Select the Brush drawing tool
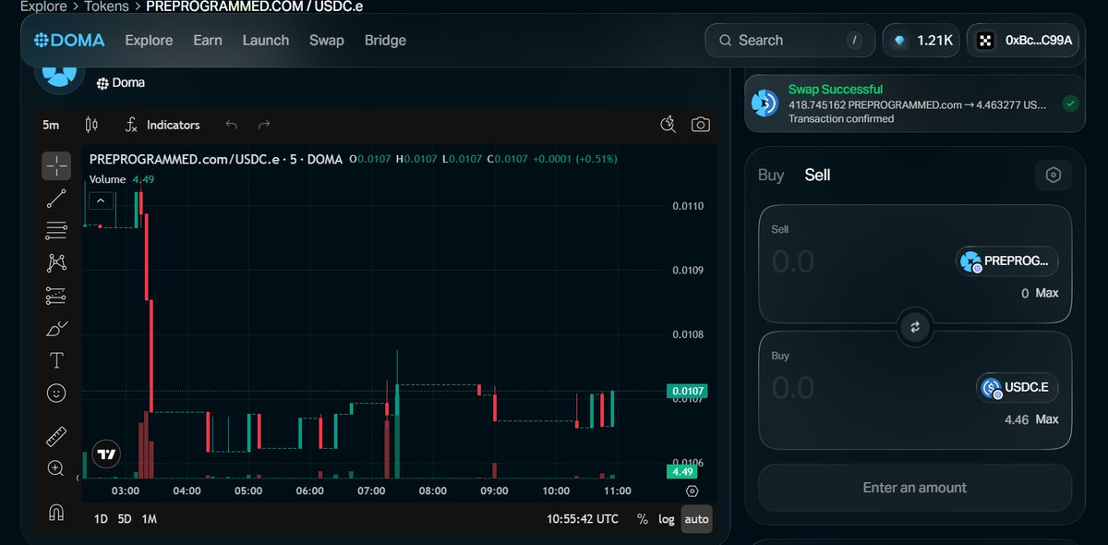 pos(56,328)
